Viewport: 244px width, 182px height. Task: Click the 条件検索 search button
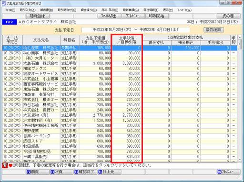click(213, 30)
